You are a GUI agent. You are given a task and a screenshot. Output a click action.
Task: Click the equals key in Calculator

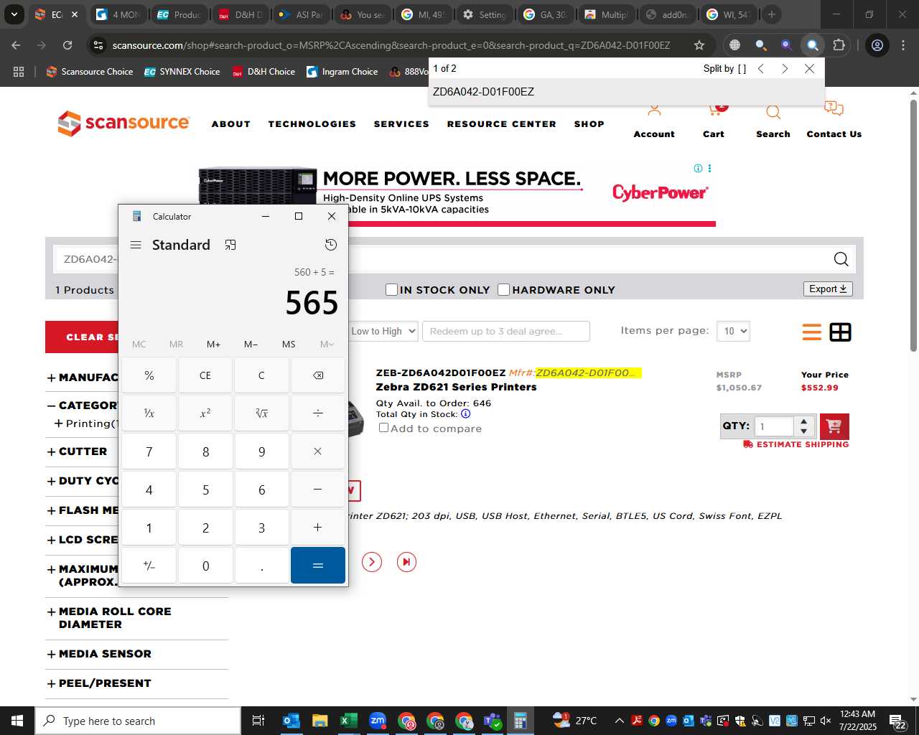(318, 566)
